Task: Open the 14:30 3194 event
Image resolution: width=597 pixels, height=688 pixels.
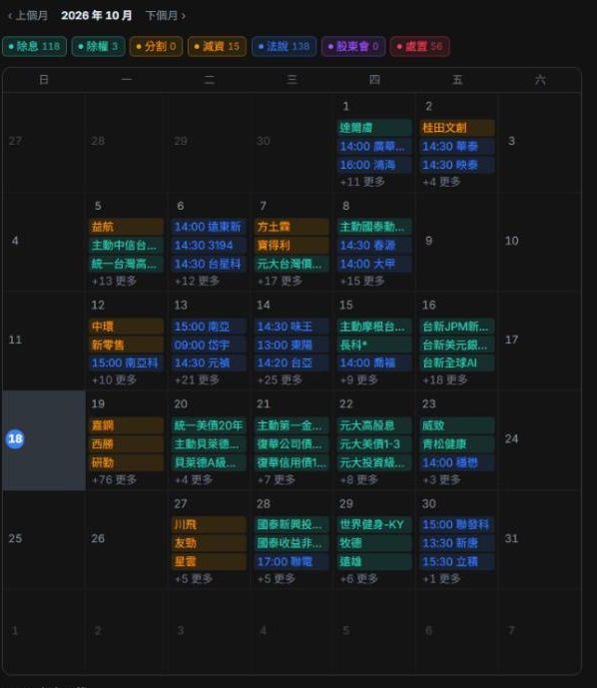Action: coord(209,246)
